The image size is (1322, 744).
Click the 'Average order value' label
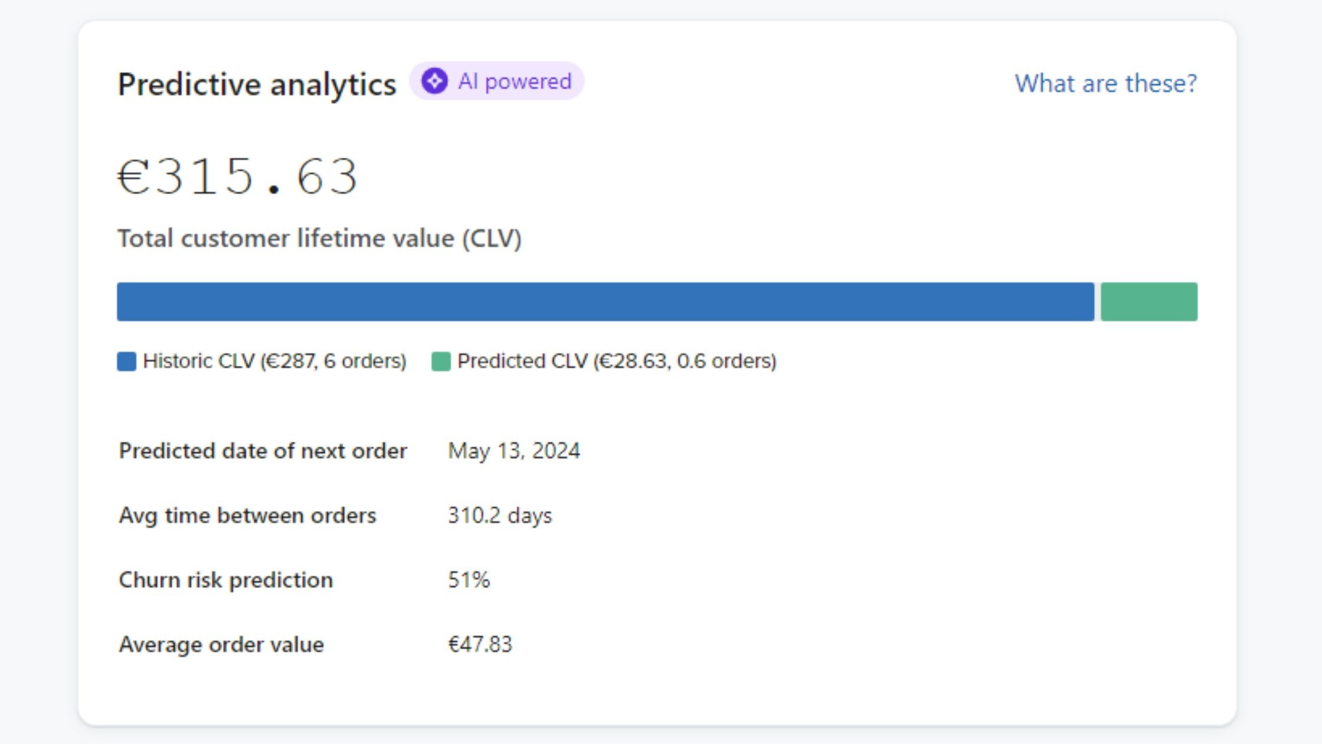click(x=221, y=644)
